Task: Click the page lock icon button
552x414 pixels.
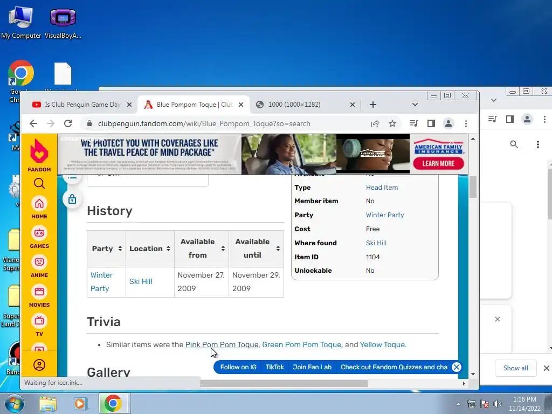Action: [72, 199]
